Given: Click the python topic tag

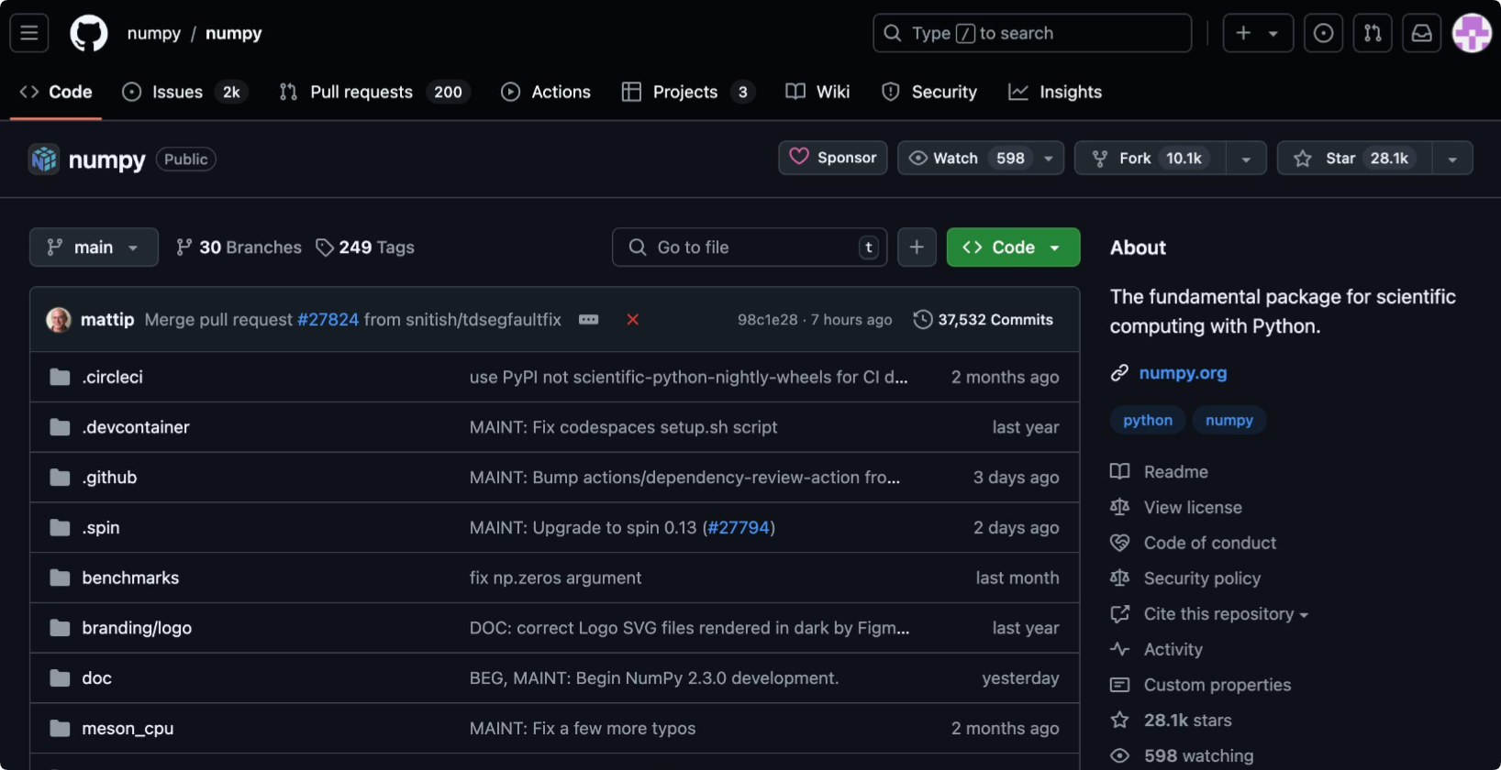Looking at the screenshot, I should tap(1148, 421).
